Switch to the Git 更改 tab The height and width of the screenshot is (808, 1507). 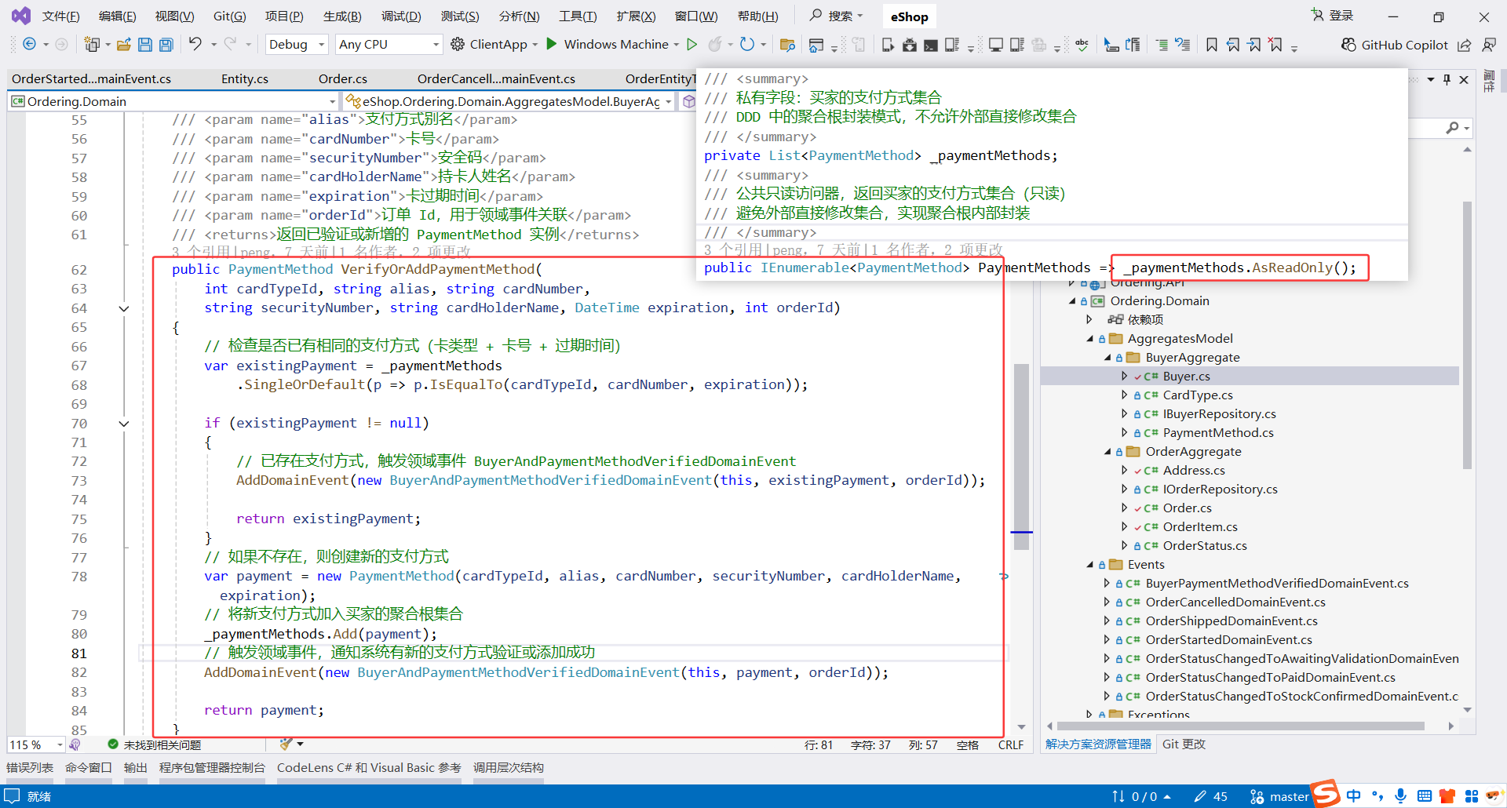pos(1184,744)
